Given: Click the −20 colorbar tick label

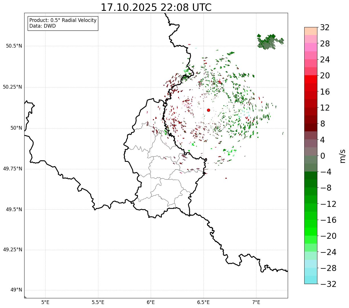Looking at the screenshot, I should [x=328, y=236].
